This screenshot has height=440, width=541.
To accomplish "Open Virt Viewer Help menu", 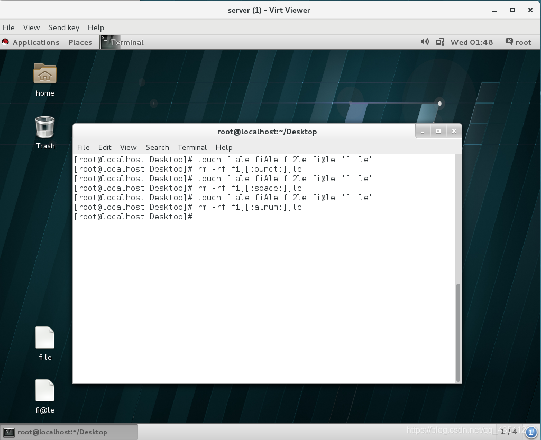I will point(96,27).
